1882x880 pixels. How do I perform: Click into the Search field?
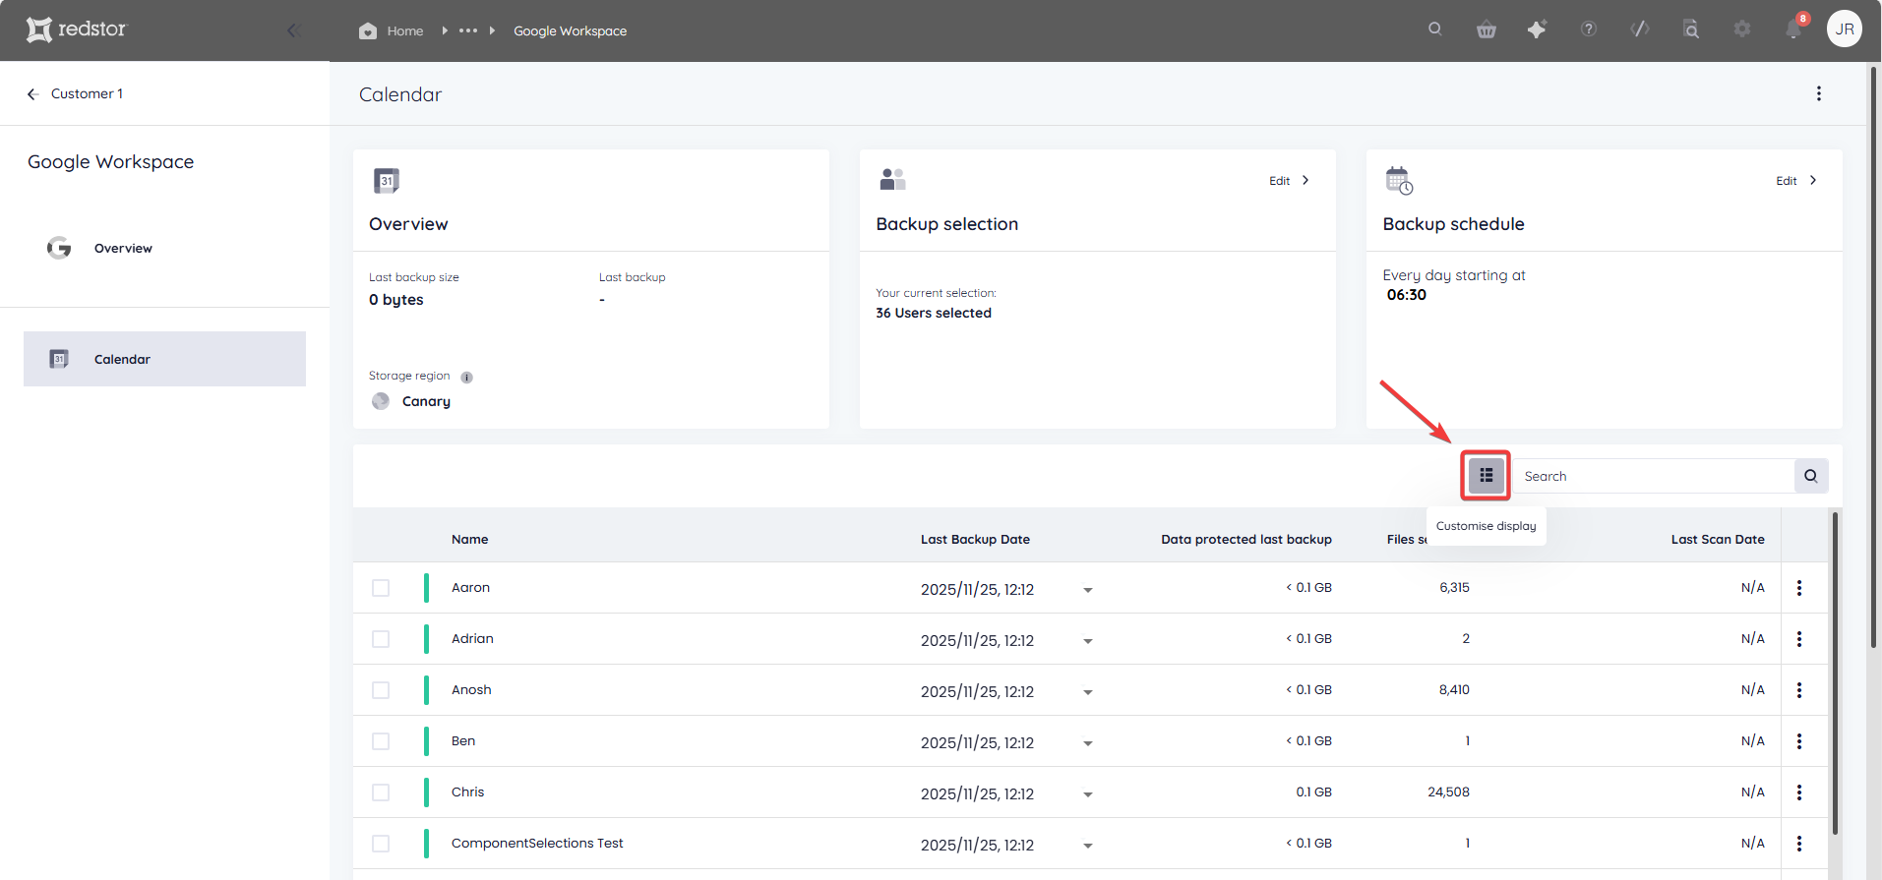pyautogui.click(x=1654, y=476)
